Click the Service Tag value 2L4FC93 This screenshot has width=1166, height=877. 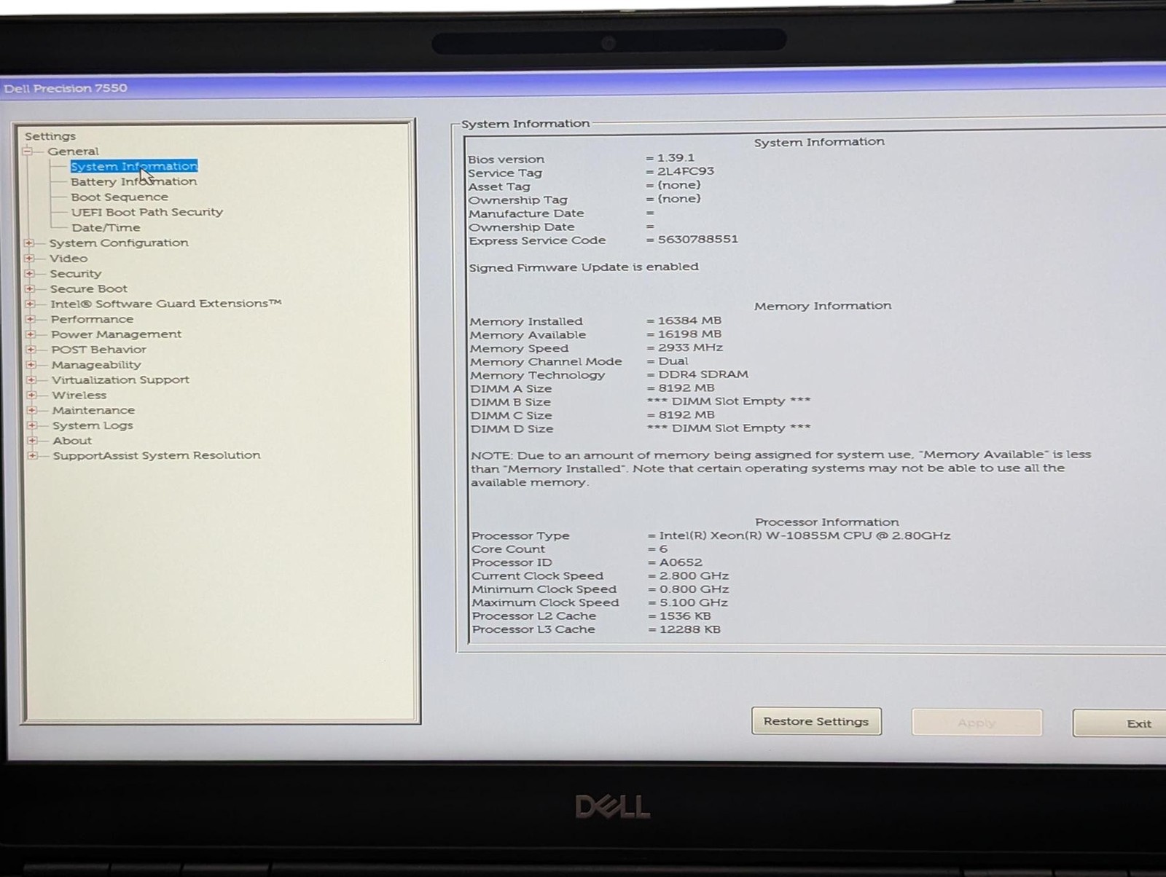click(686, 171)
